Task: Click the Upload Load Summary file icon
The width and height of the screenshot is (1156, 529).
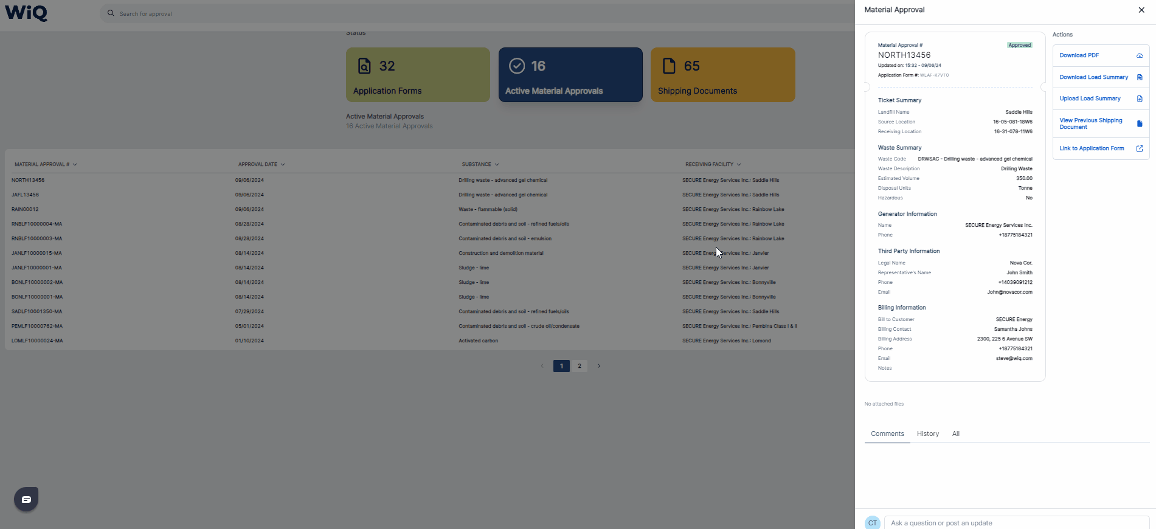Action: [x=1140, y=99]
